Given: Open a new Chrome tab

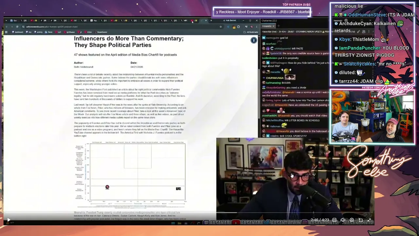Looking at the screenshot, I should [x=211, y=20].
